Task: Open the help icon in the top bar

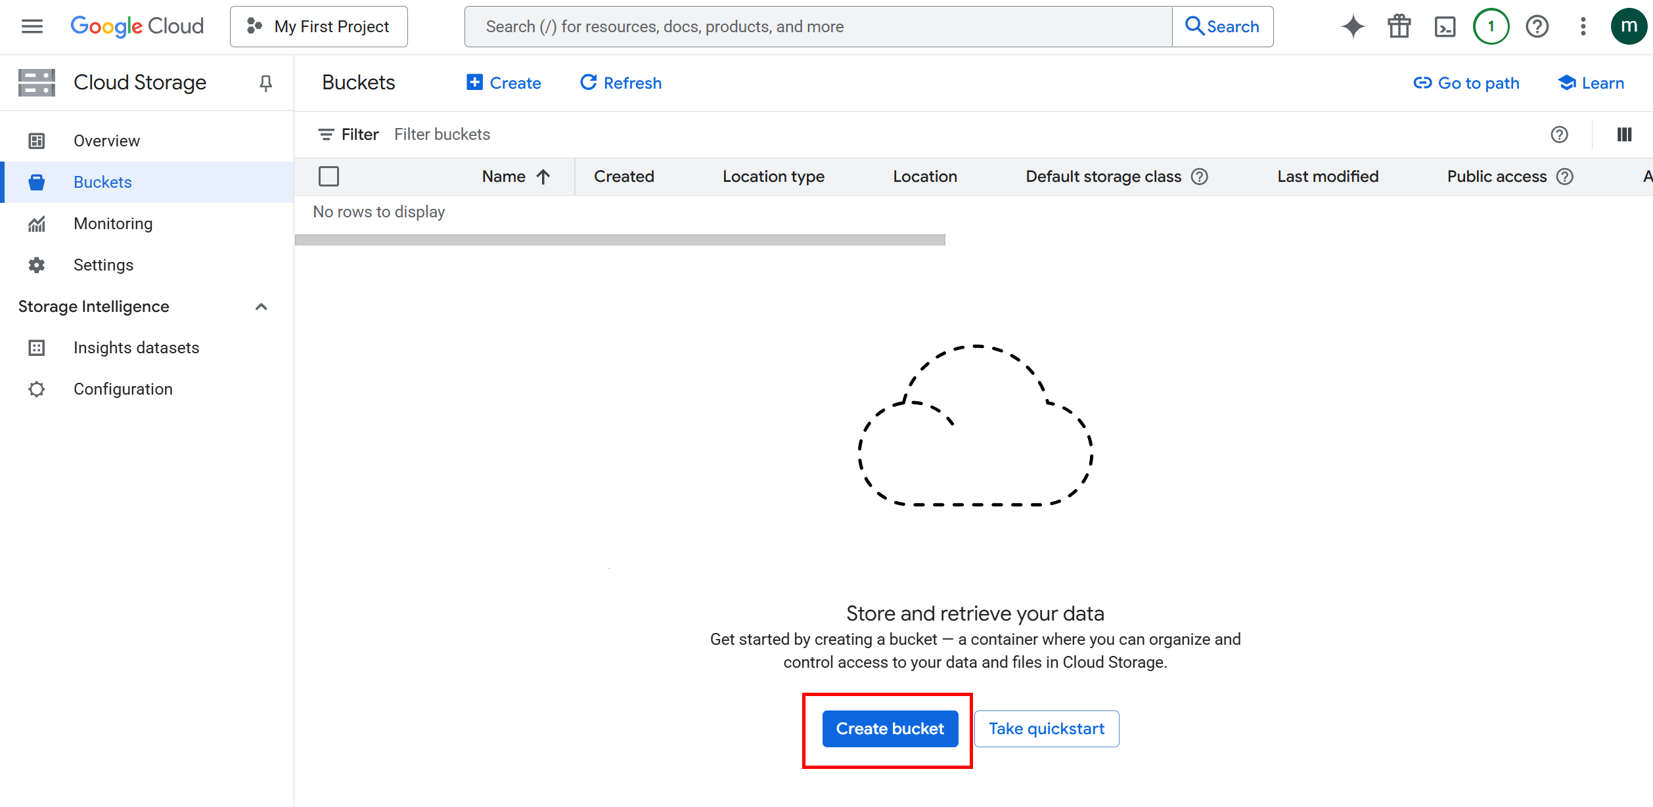Action: 1537,26
